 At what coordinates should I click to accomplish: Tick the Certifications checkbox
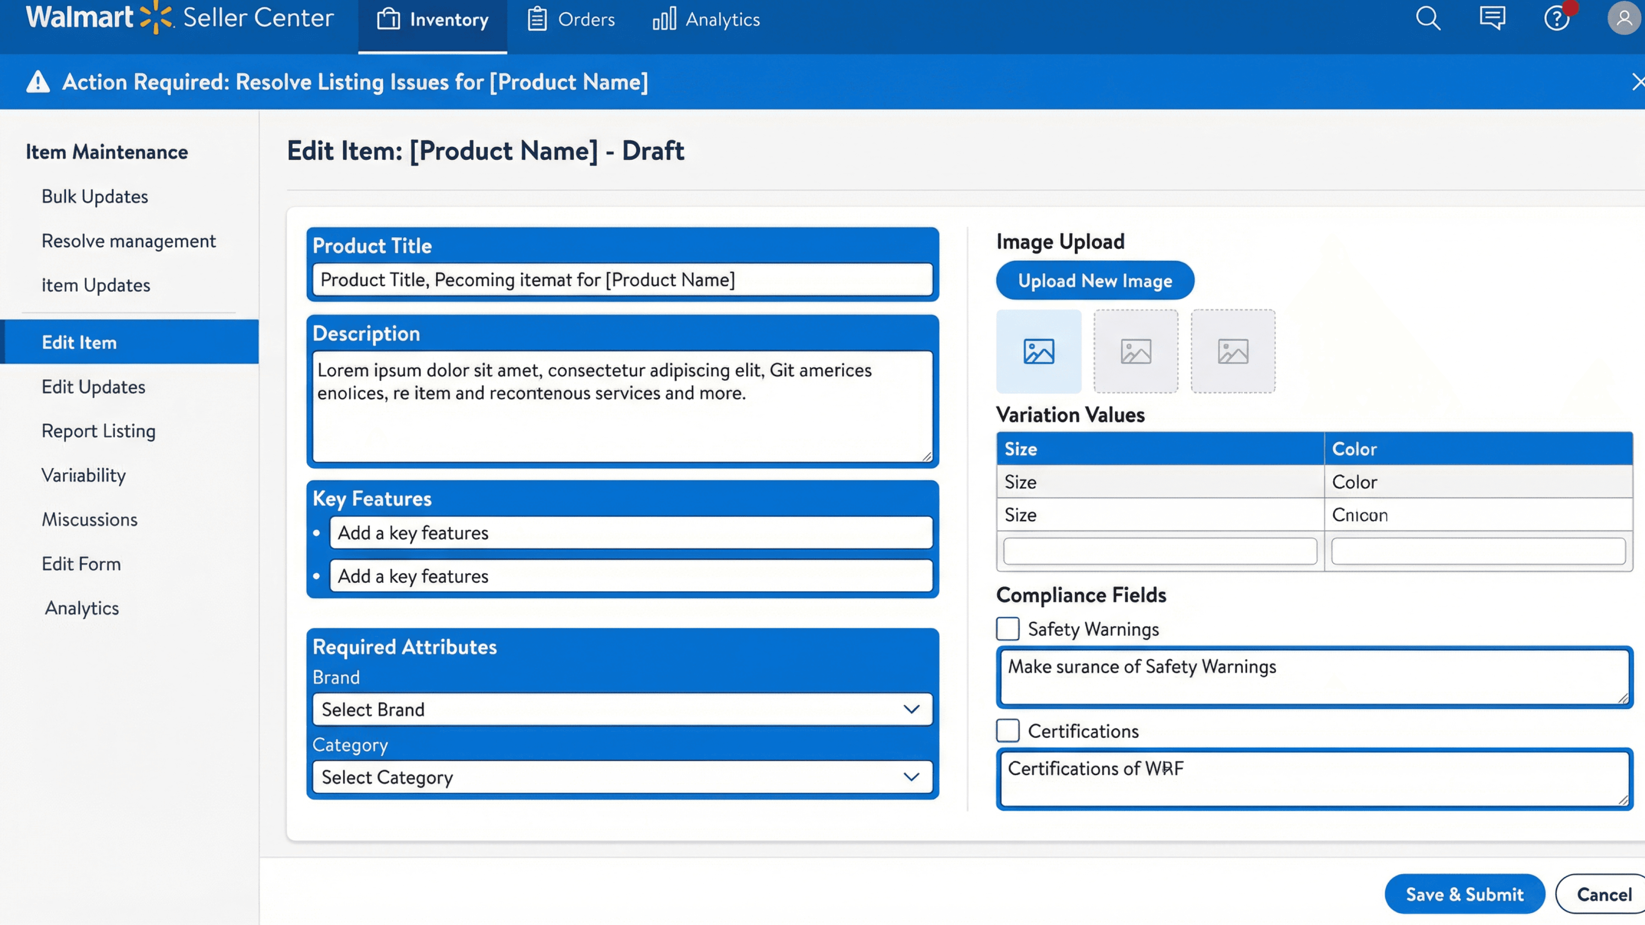[1008, 730]
